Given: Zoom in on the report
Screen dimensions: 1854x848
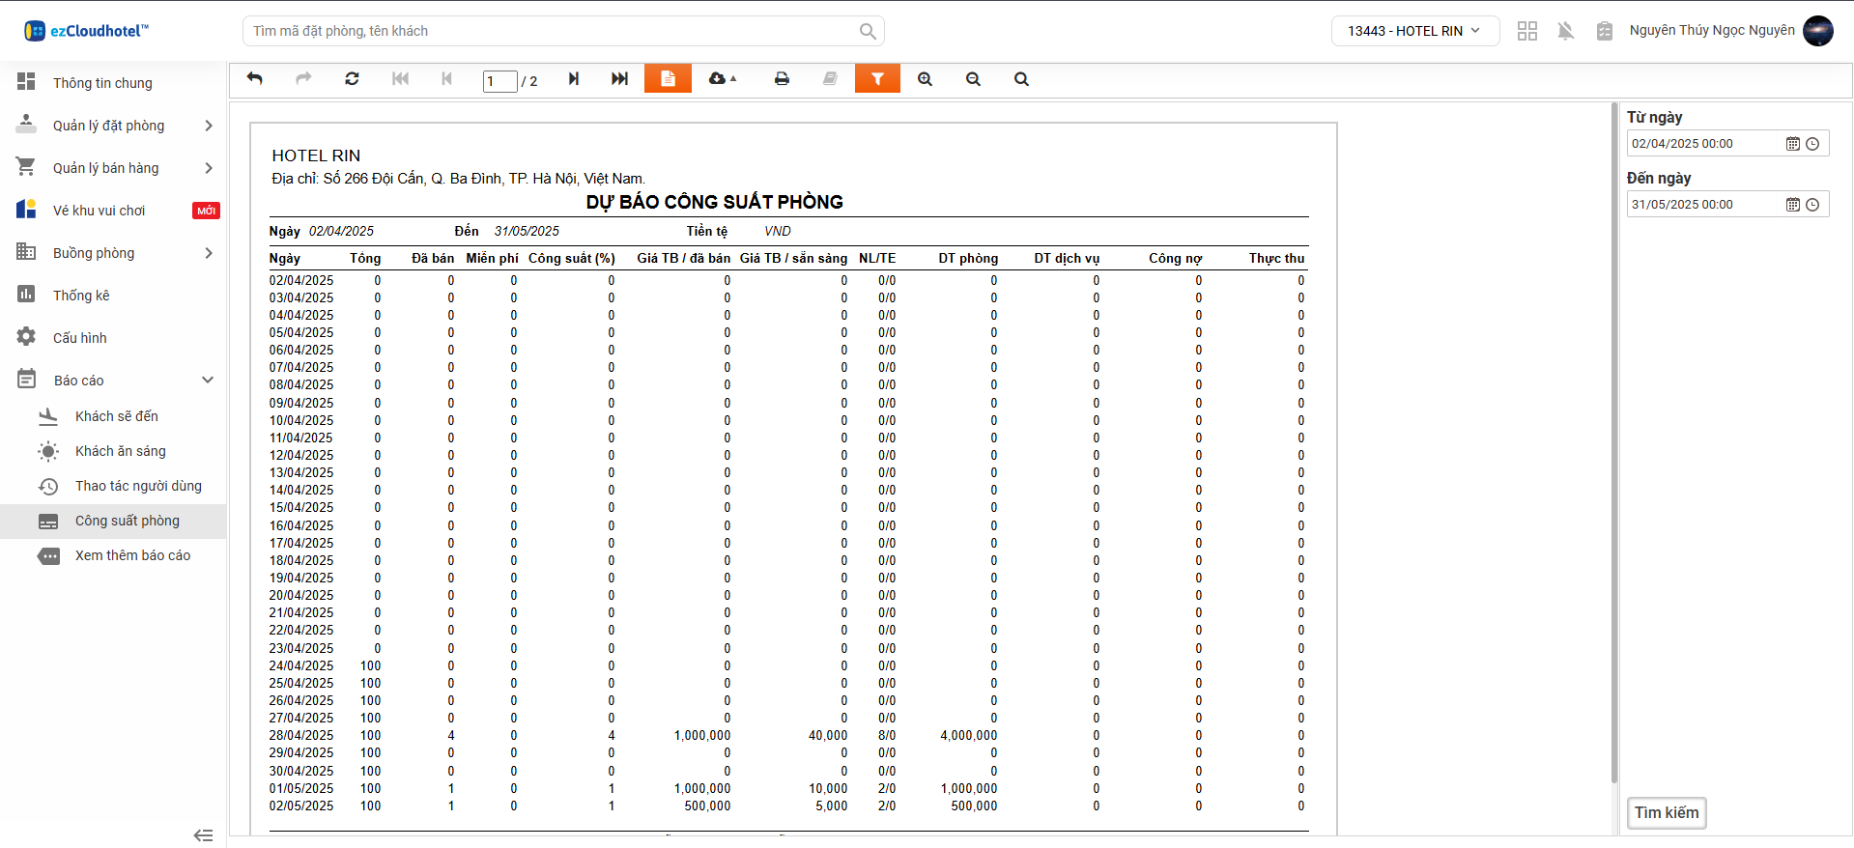Looking at the screenshot, I should [925, 79].
